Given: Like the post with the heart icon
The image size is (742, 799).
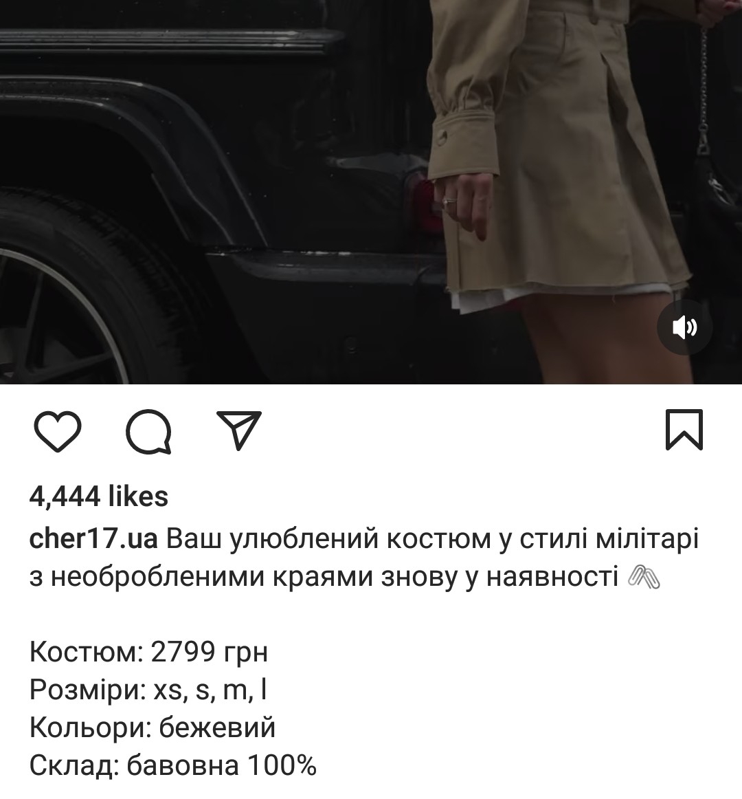Looking at the screenshot, I should (x=57, y=430).
